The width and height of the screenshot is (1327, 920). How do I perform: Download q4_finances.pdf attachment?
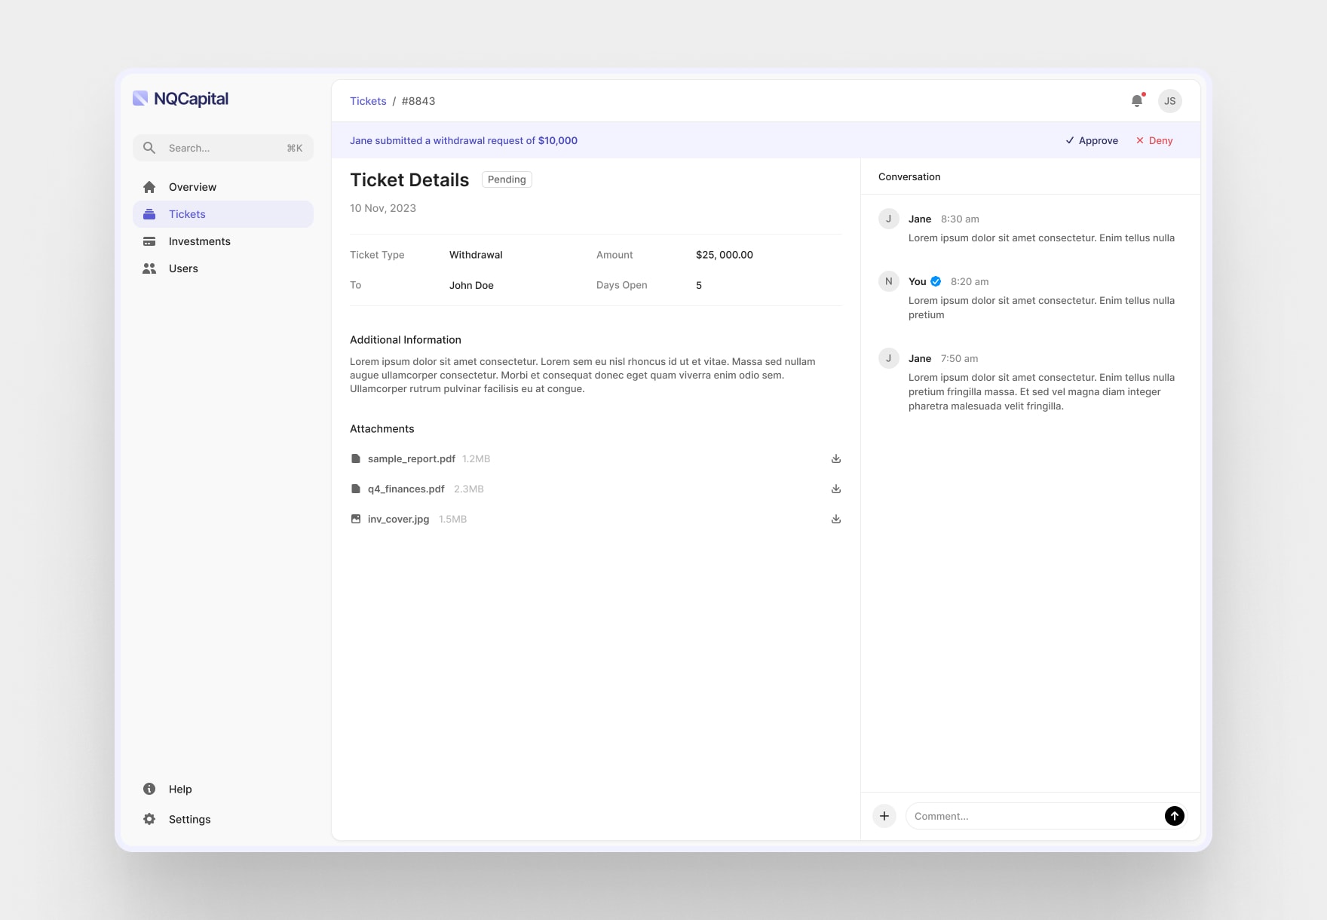tap(836, 489)
